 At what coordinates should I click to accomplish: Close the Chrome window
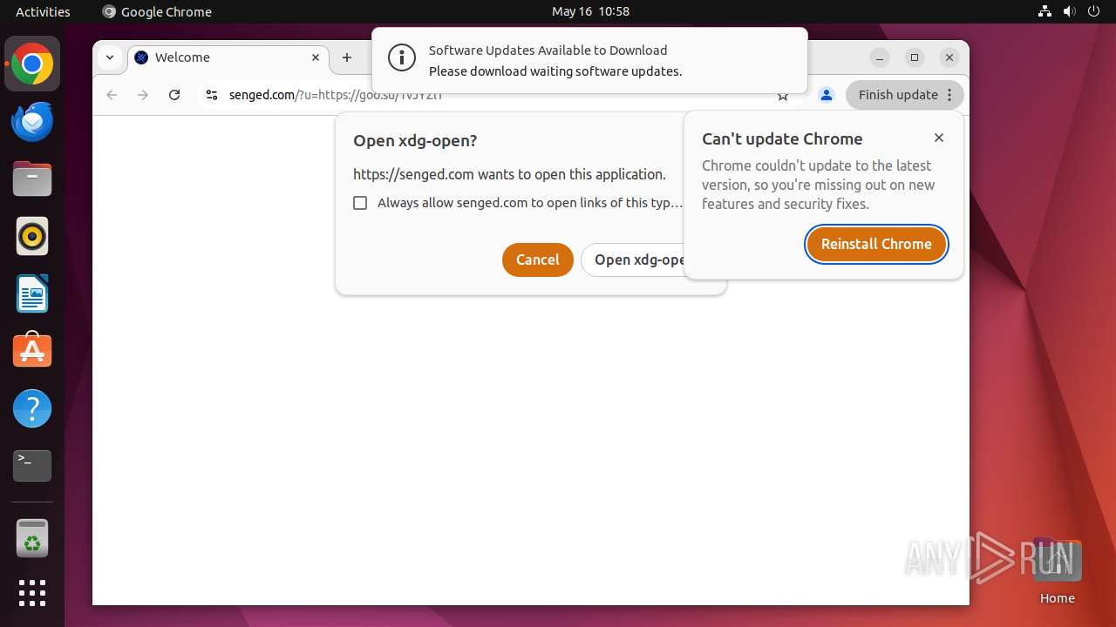(x=949, y=57)
